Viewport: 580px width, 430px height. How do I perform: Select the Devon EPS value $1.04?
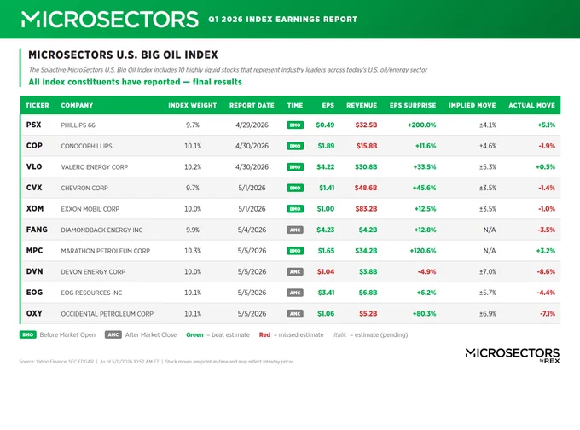coord(326,271)
